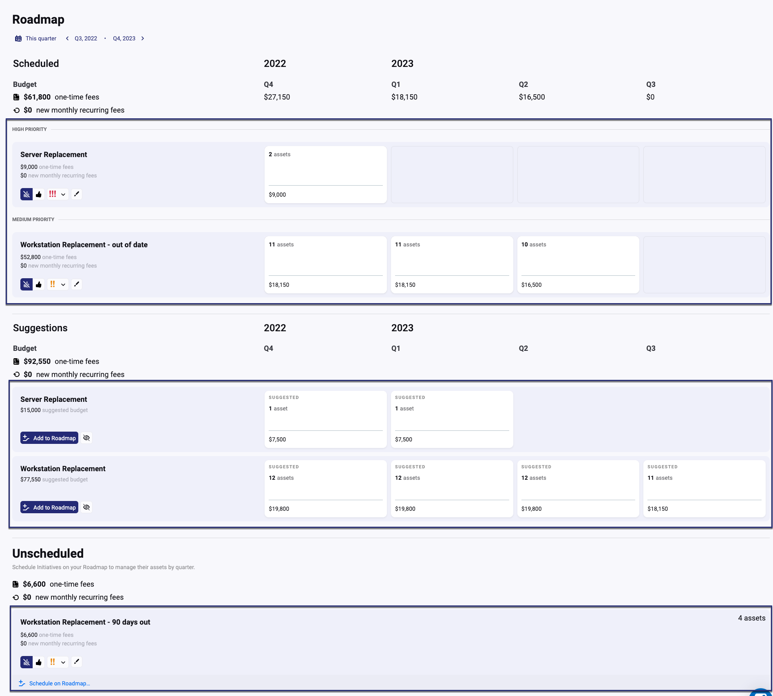Hide the Server Replacement suggestion with the eye icon
Image resolution: width=773 pixels, height=696 pixels.
86,438
